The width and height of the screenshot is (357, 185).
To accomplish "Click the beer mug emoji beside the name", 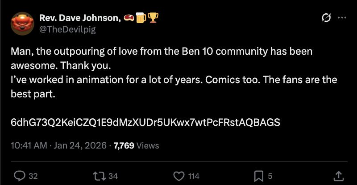I will (x=141, y=18).
